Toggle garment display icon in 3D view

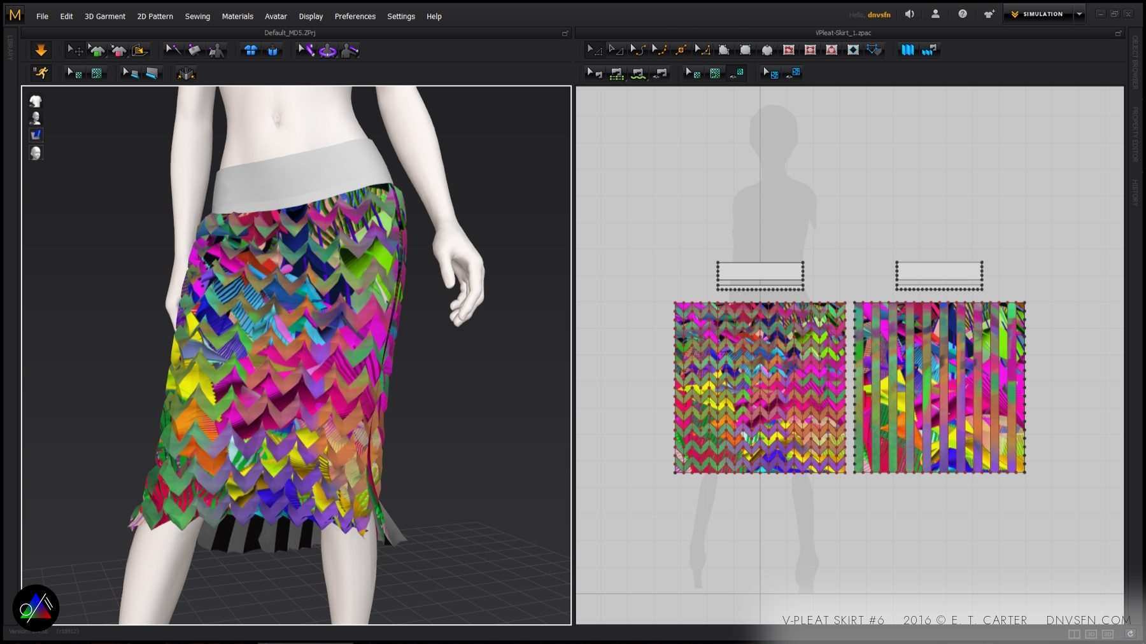[x=36, y=101]
